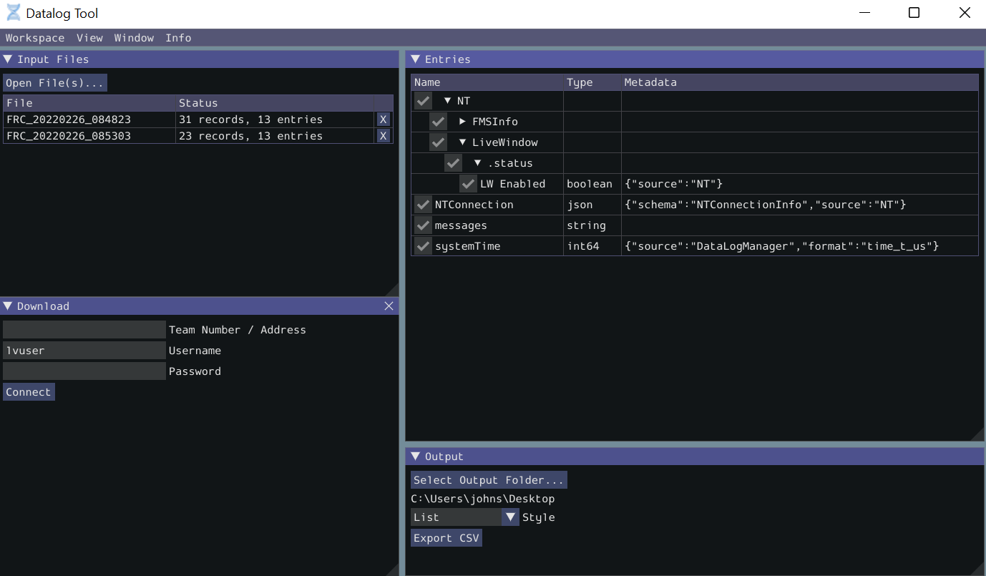Open the View menu

coord(90,38)
